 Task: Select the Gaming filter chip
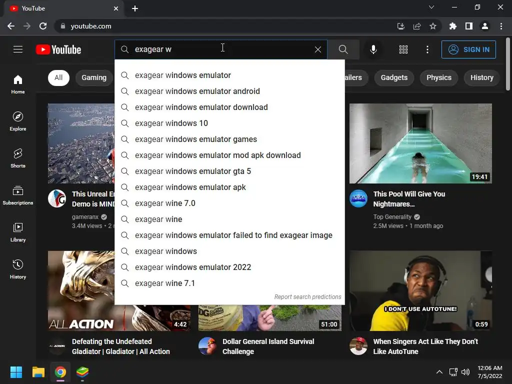pos(94,77)
